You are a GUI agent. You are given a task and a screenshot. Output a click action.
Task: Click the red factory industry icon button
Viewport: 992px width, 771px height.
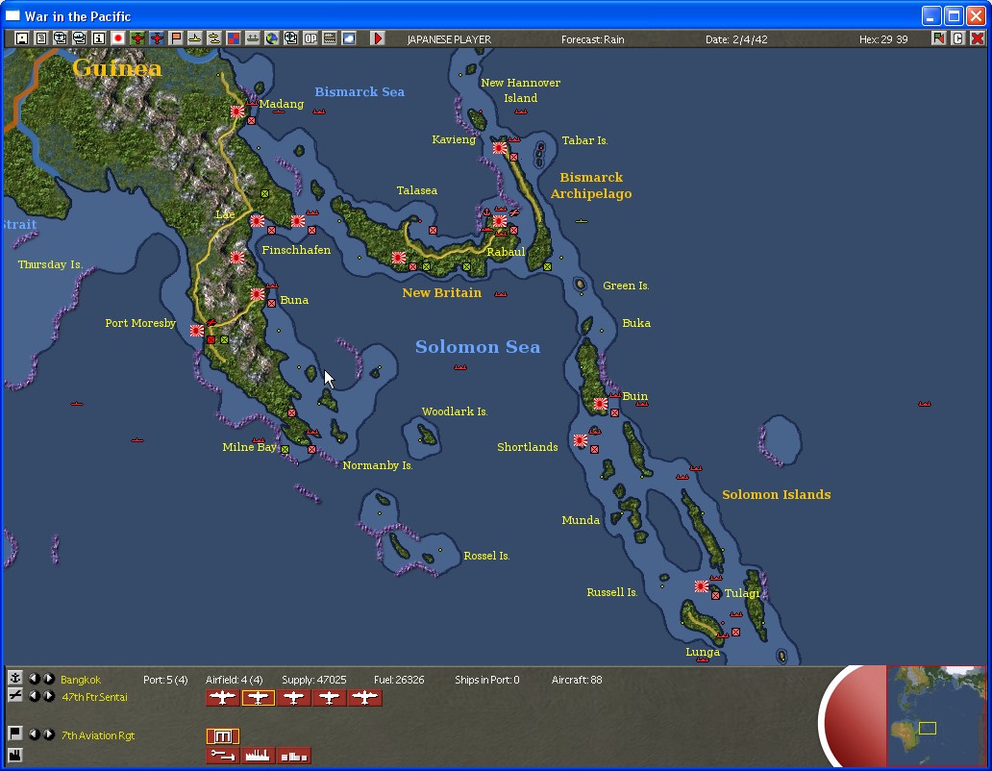point(259,756)
